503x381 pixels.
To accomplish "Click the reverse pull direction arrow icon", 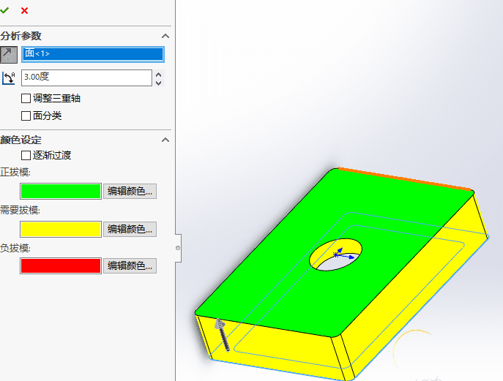I will coord(9,54).
